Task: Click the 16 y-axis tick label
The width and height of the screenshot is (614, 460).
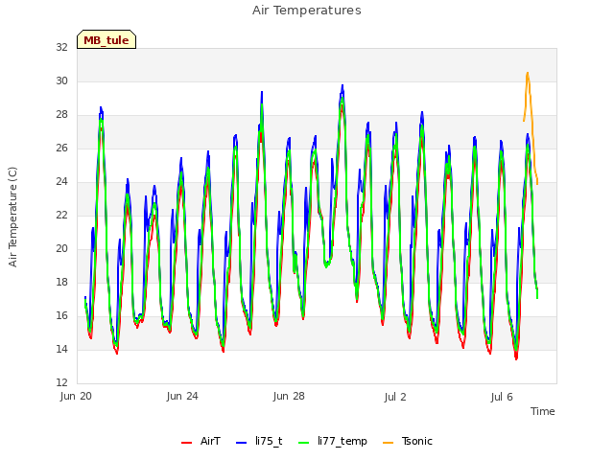Action: (61, 315)
